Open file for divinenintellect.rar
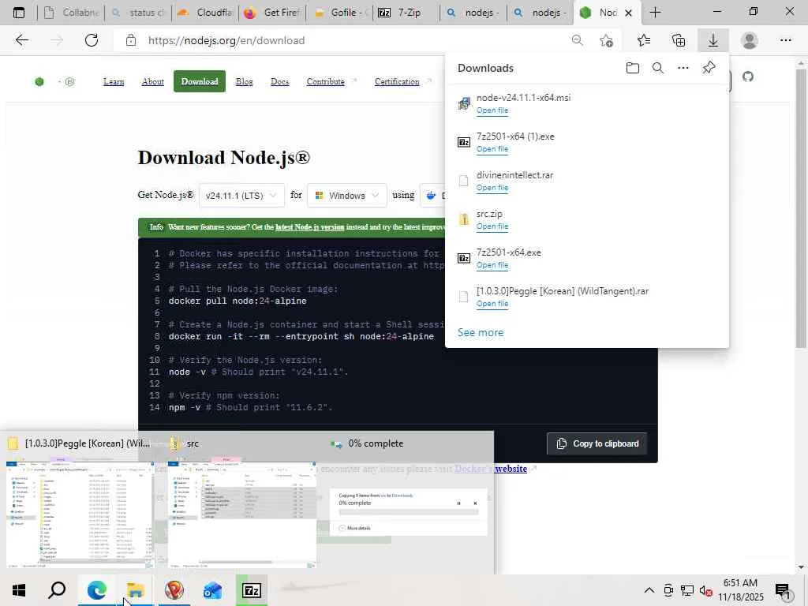The width and height of the screenshot is (808, 606). point(492,188)
